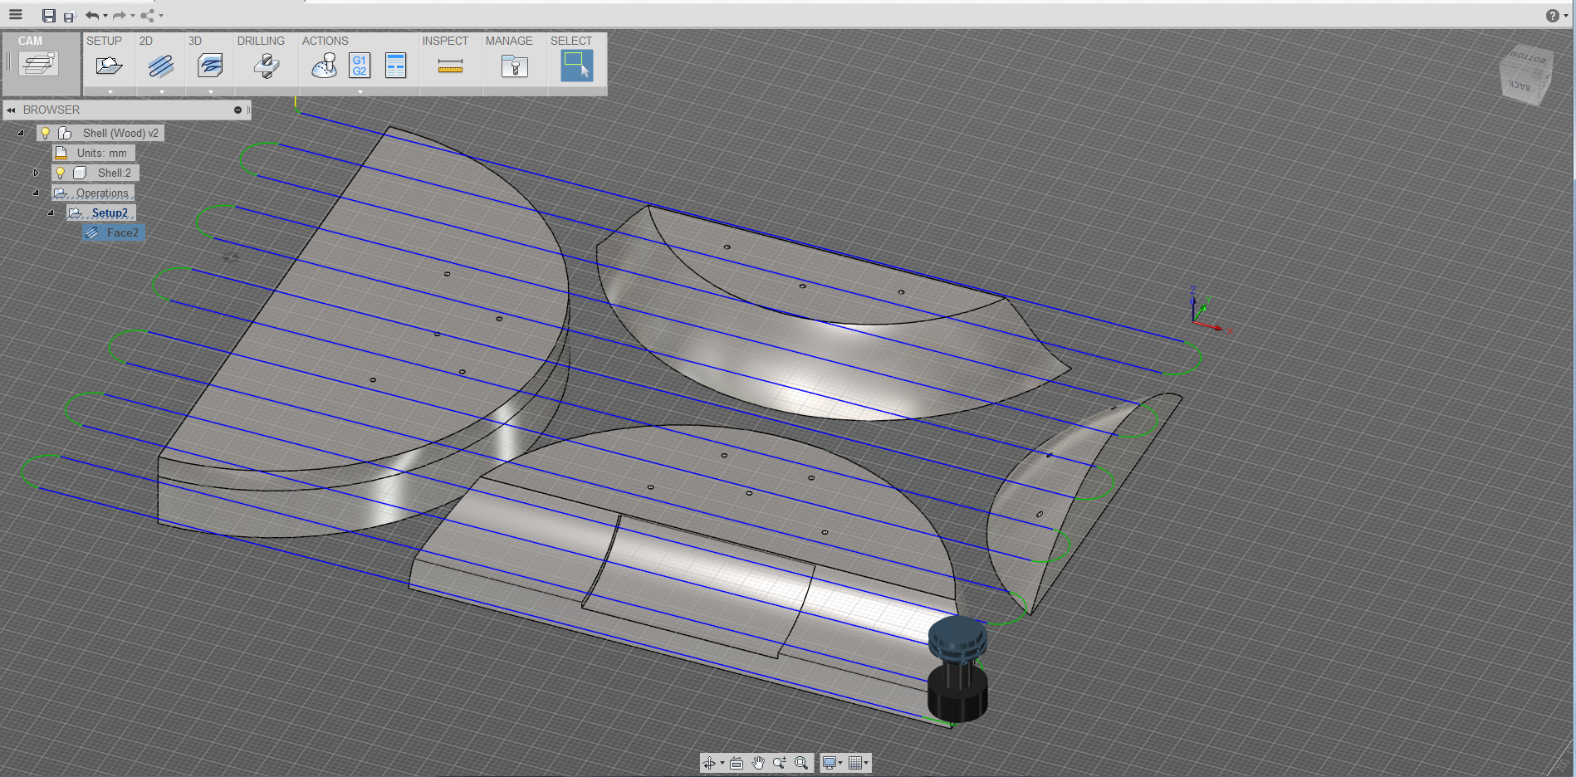Open the DRILLING menu label
The height and width of the screenshot is (777, 1576).
[x=261, y=41]
